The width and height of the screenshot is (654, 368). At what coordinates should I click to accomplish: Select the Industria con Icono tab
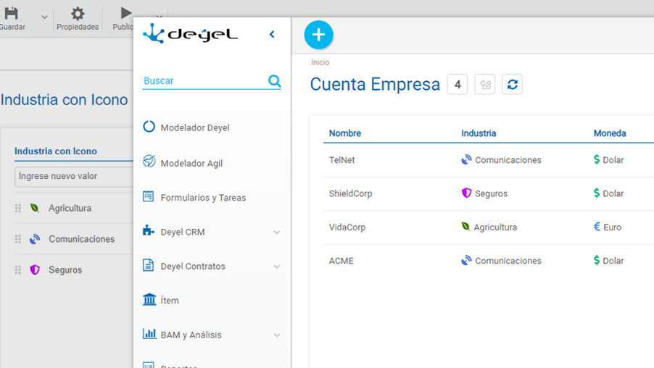[x=56, y=151]
